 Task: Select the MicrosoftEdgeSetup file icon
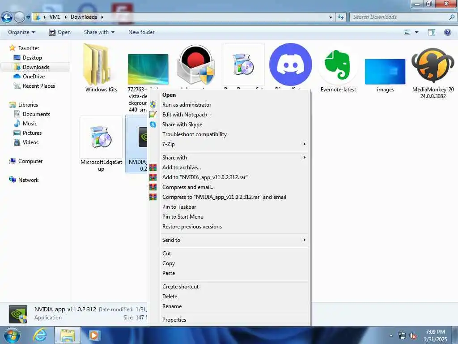101,137
